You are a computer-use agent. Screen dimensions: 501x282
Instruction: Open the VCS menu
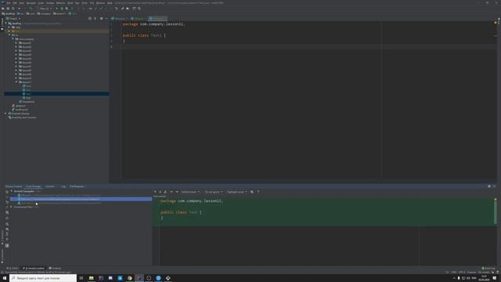click(92, 3)
